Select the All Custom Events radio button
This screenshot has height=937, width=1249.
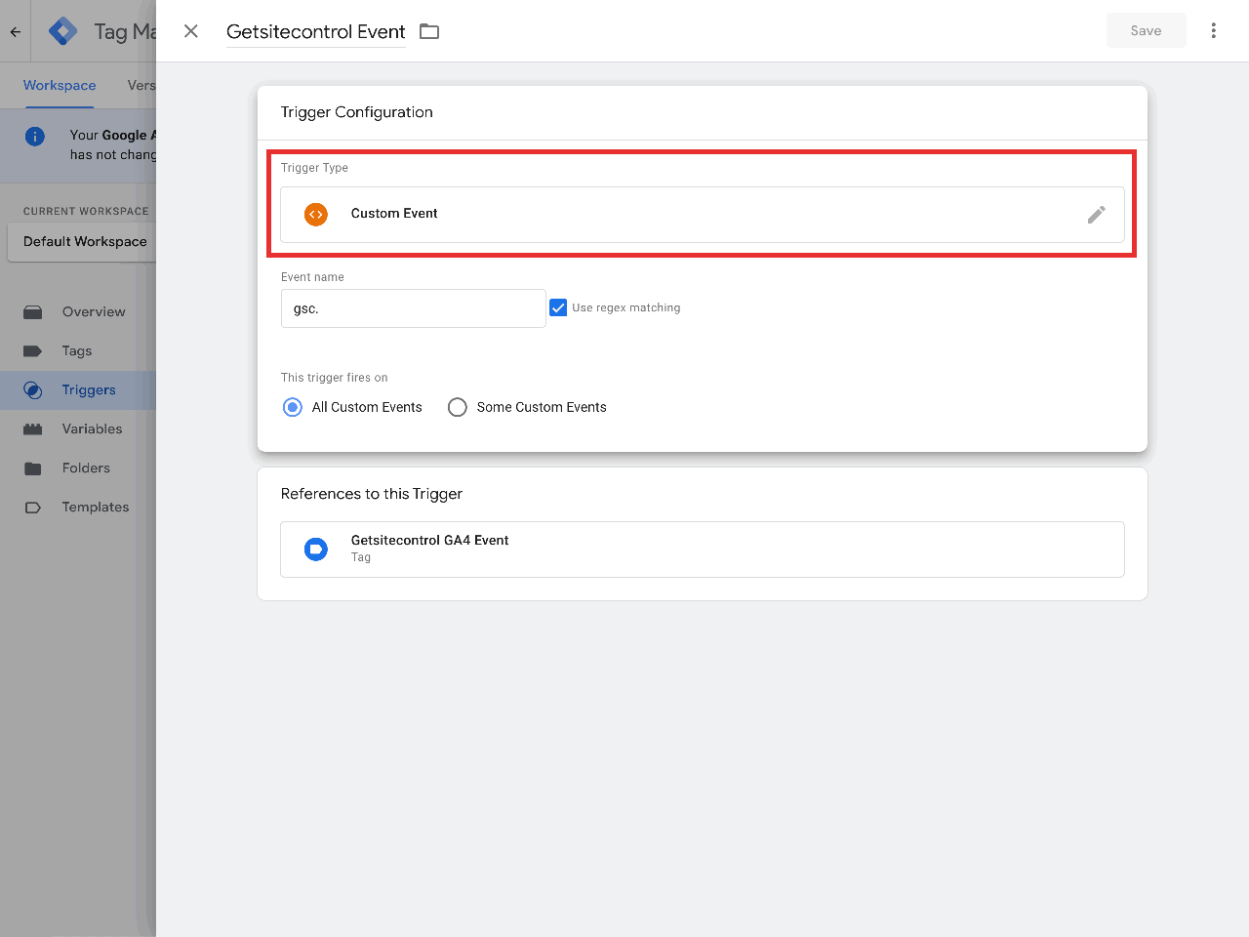coord(292,407)
